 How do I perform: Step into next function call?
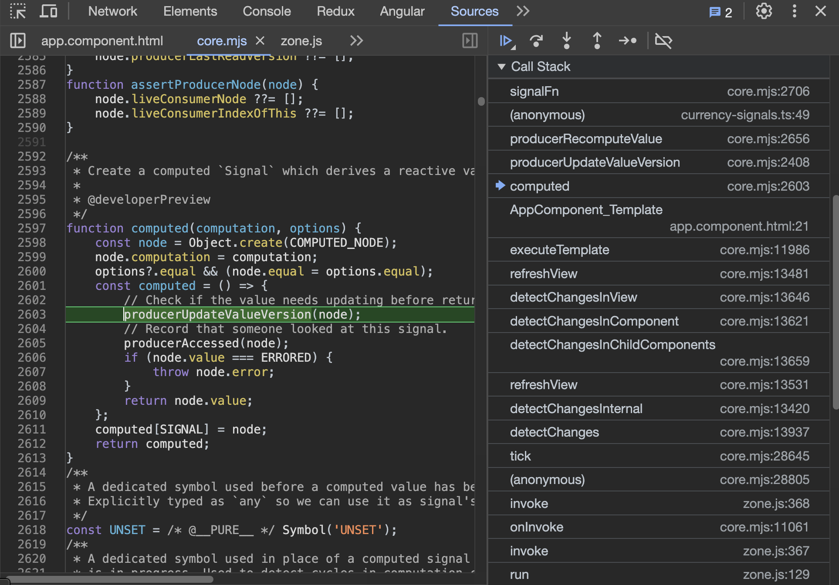tap(567, 41)
